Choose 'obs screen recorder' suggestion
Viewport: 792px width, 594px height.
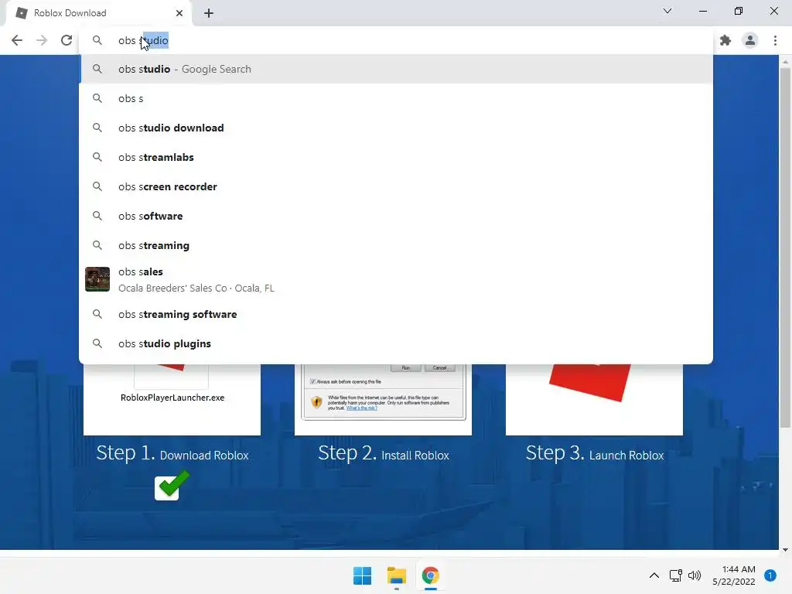click(x=396, y=186)
